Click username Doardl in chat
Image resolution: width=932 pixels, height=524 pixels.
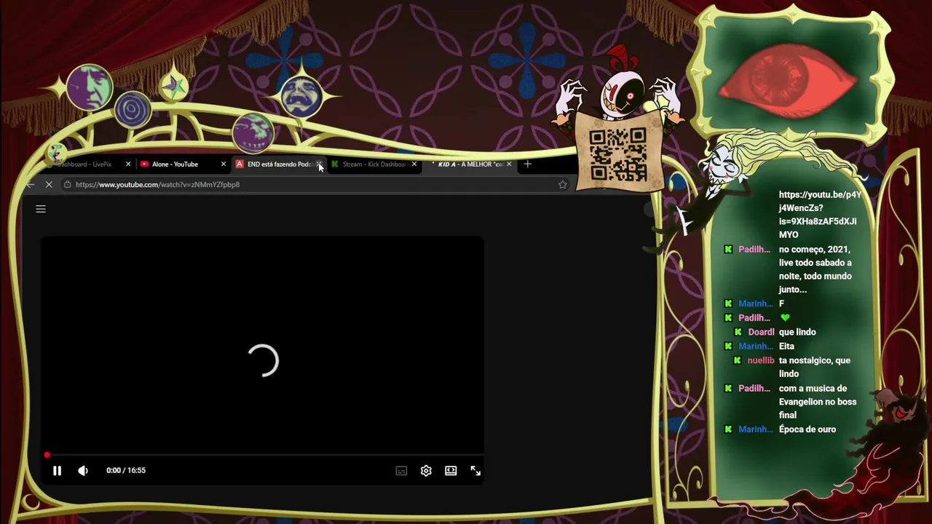coord(762,332)
